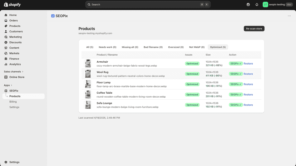Focus the top Search field
296x166 pixels.
click(148, 5)
